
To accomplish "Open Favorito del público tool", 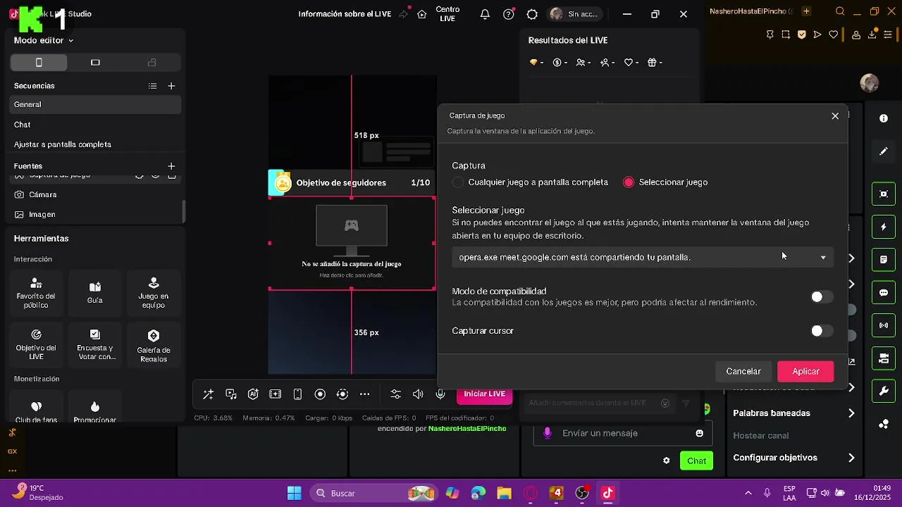I will pyautogui.click(x=36, y=293).
